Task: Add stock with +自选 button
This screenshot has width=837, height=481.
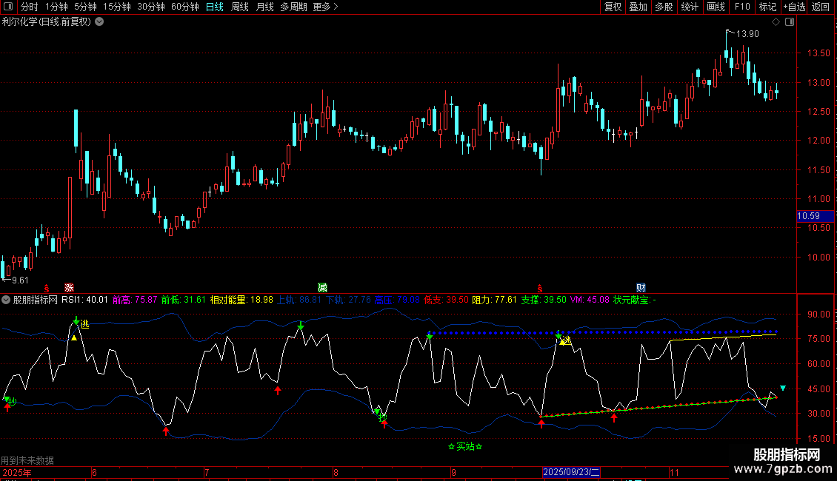Action: [x=794, y=7]
